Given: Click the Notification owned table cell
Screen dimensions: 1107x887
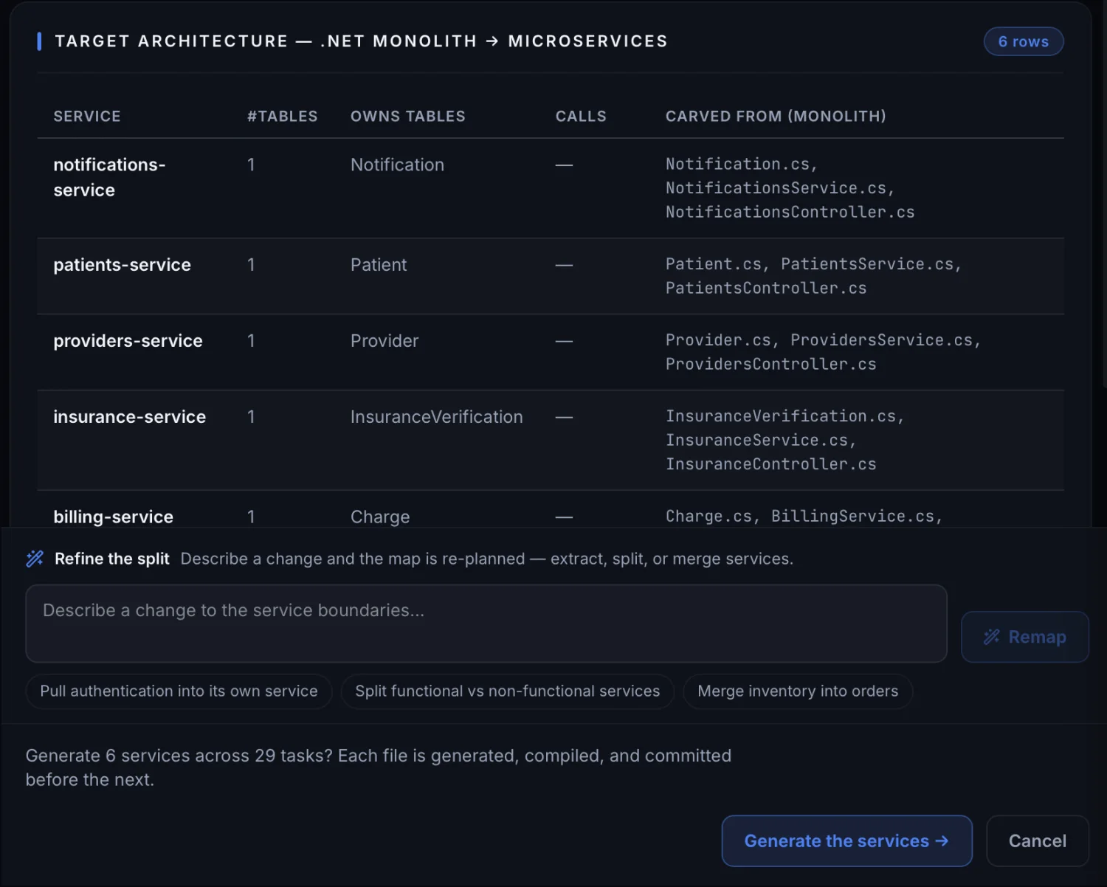Looking at the screenshot, I should tap(397, 165).
